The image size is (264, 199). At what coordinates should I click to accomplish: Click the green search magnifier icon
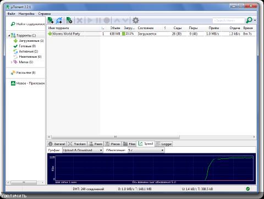249,20
